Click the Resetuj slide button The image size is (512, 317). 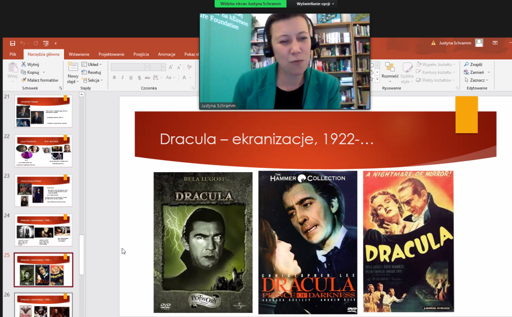pos(91,72)
